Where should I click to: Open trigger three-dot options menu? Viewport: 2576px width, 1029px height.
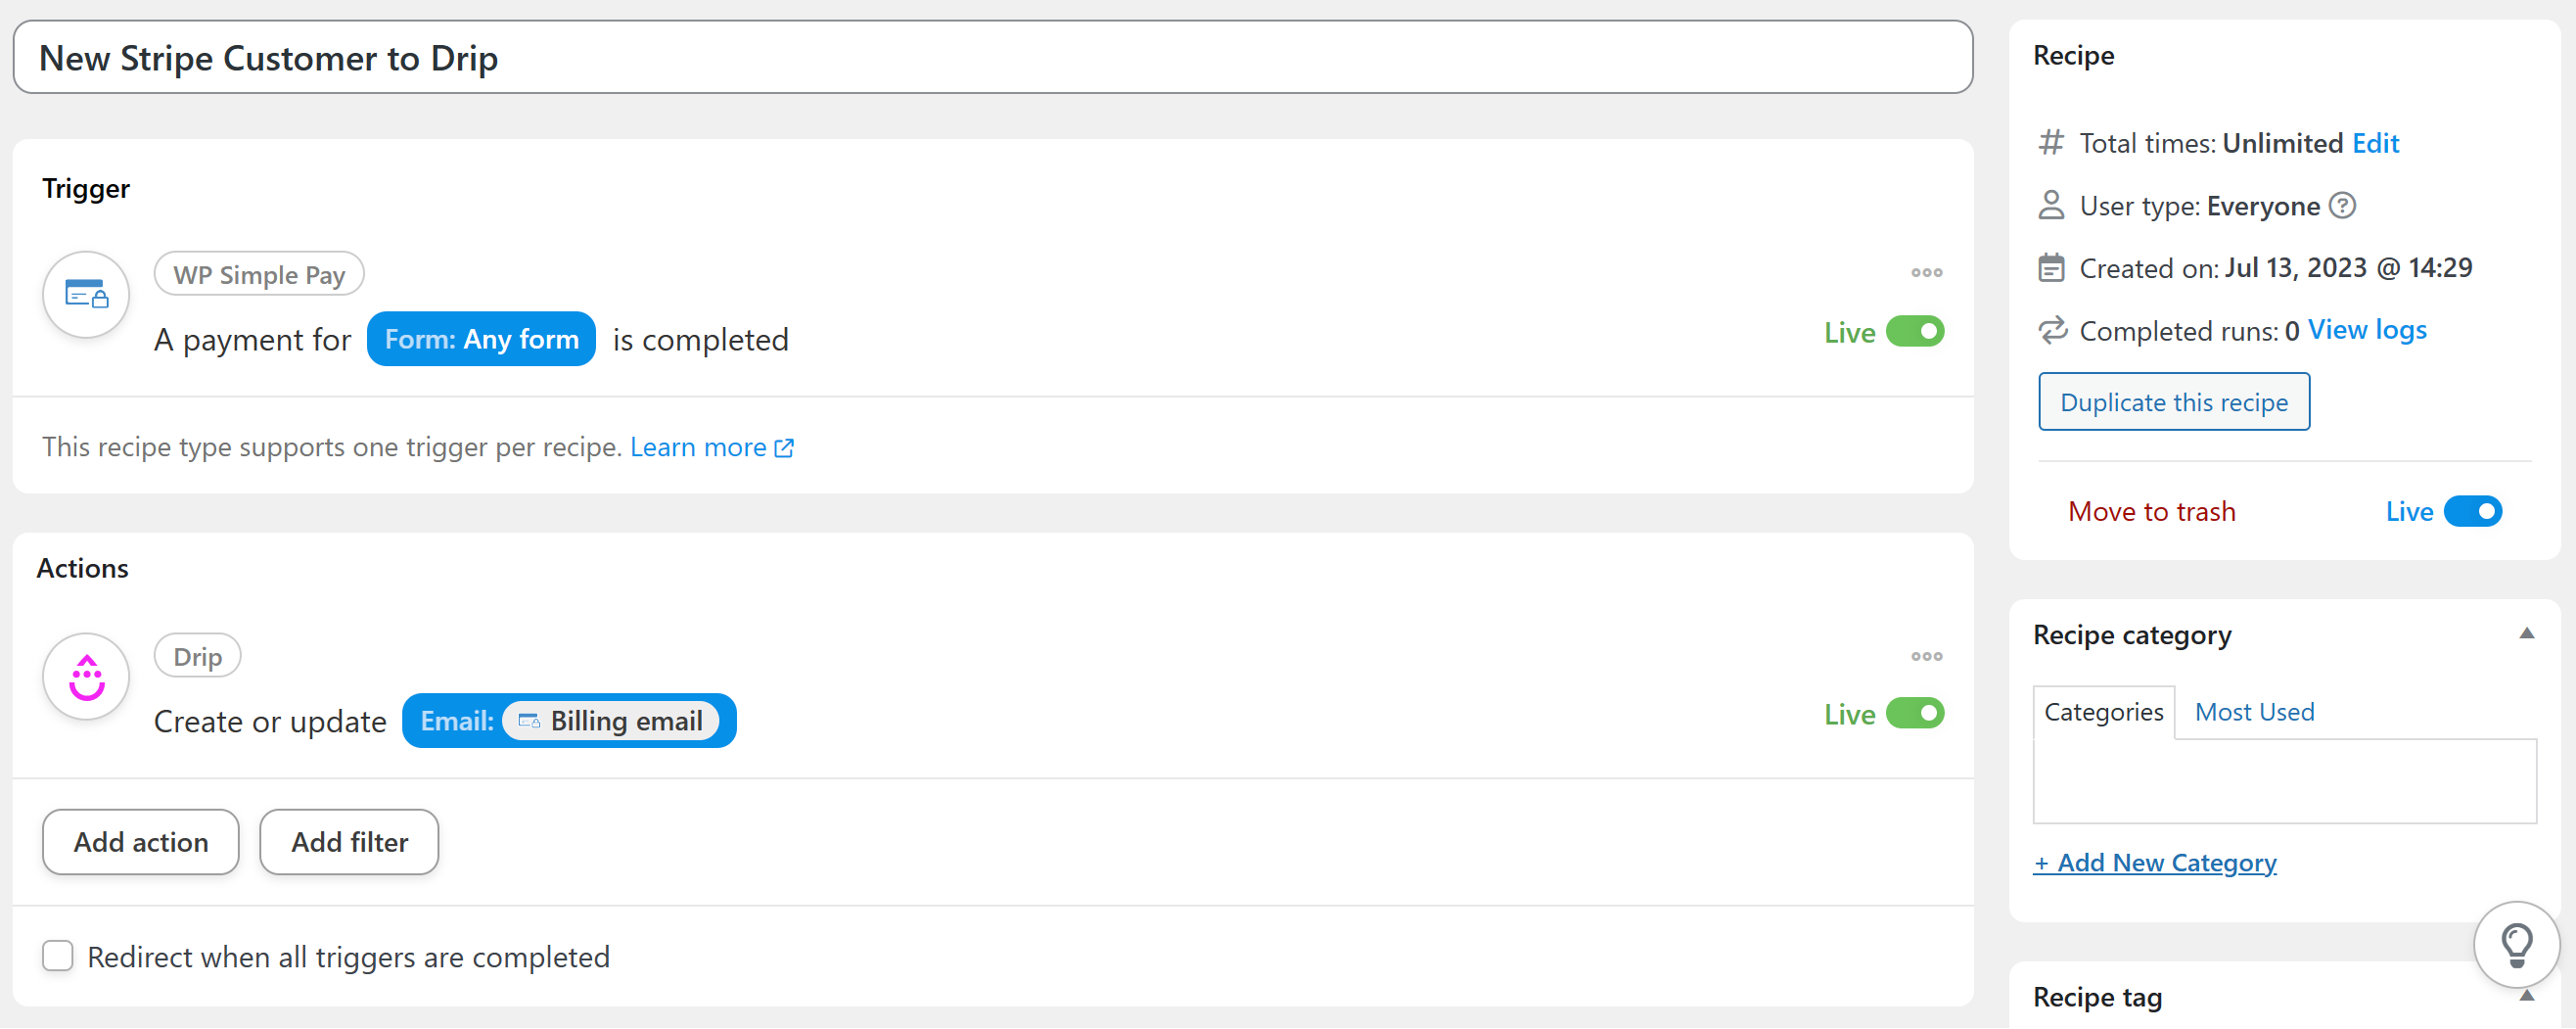pyautogui.click(x=1926, y=272)
